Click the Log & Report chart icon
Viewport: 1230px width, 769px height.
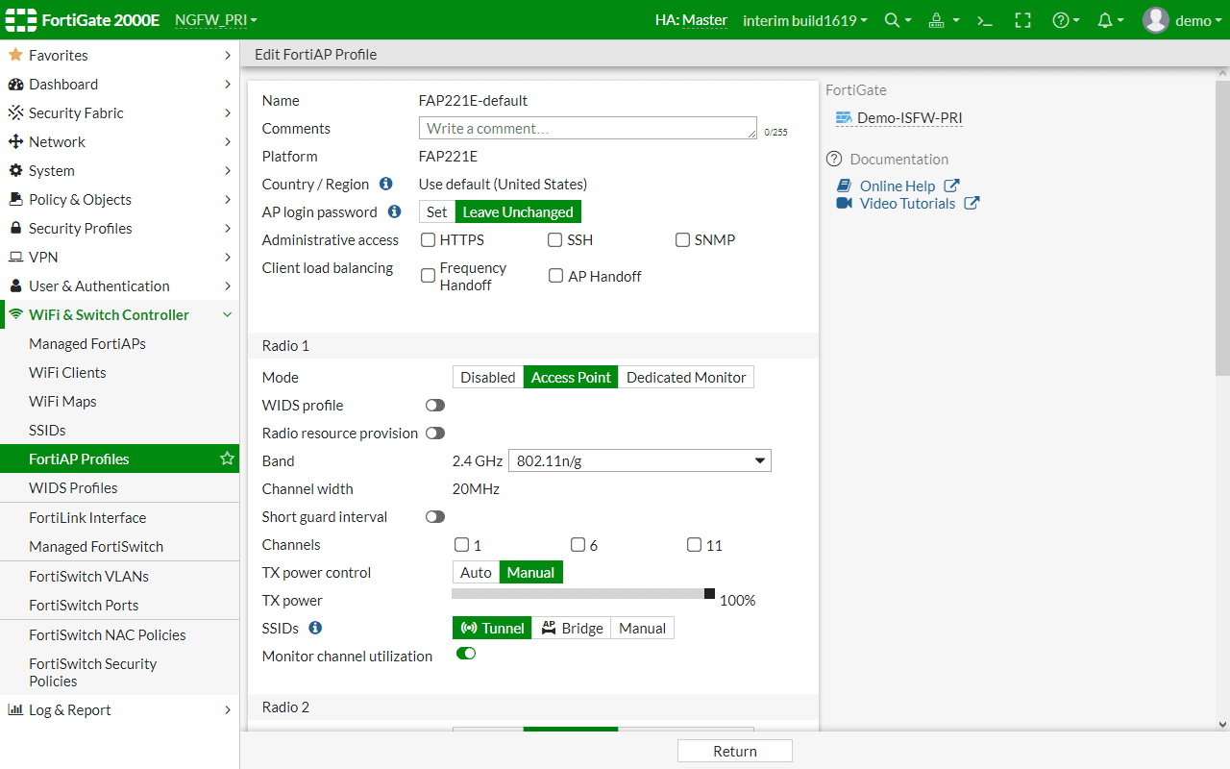(15, 709)
